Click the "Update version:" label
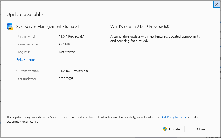This screenshot has width=221, height=138. click(x=28, y=37)
